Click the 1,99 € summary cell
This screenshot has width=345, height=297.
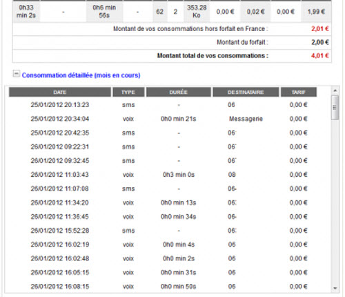click(316, 12)
